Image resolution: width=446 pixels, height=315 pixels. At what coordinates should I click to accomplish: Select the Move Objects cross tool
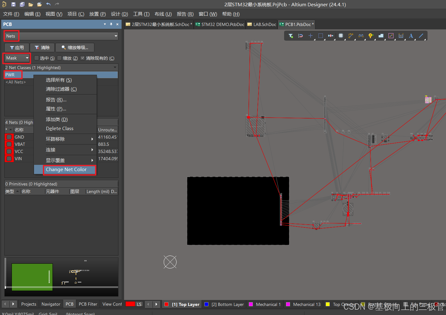tap(310, 36)
